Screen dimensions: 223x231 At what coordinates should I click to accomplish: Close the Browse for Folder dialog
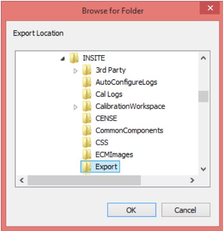(x=210, y=8)
